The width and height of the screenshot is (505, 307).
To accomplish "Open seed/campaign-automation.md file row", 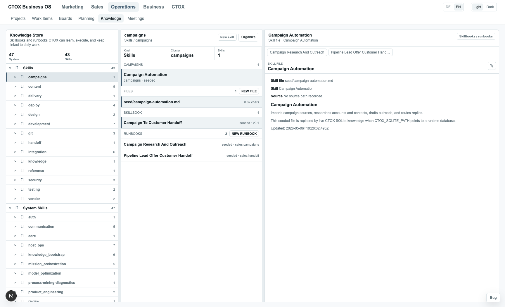I will 191,102.
